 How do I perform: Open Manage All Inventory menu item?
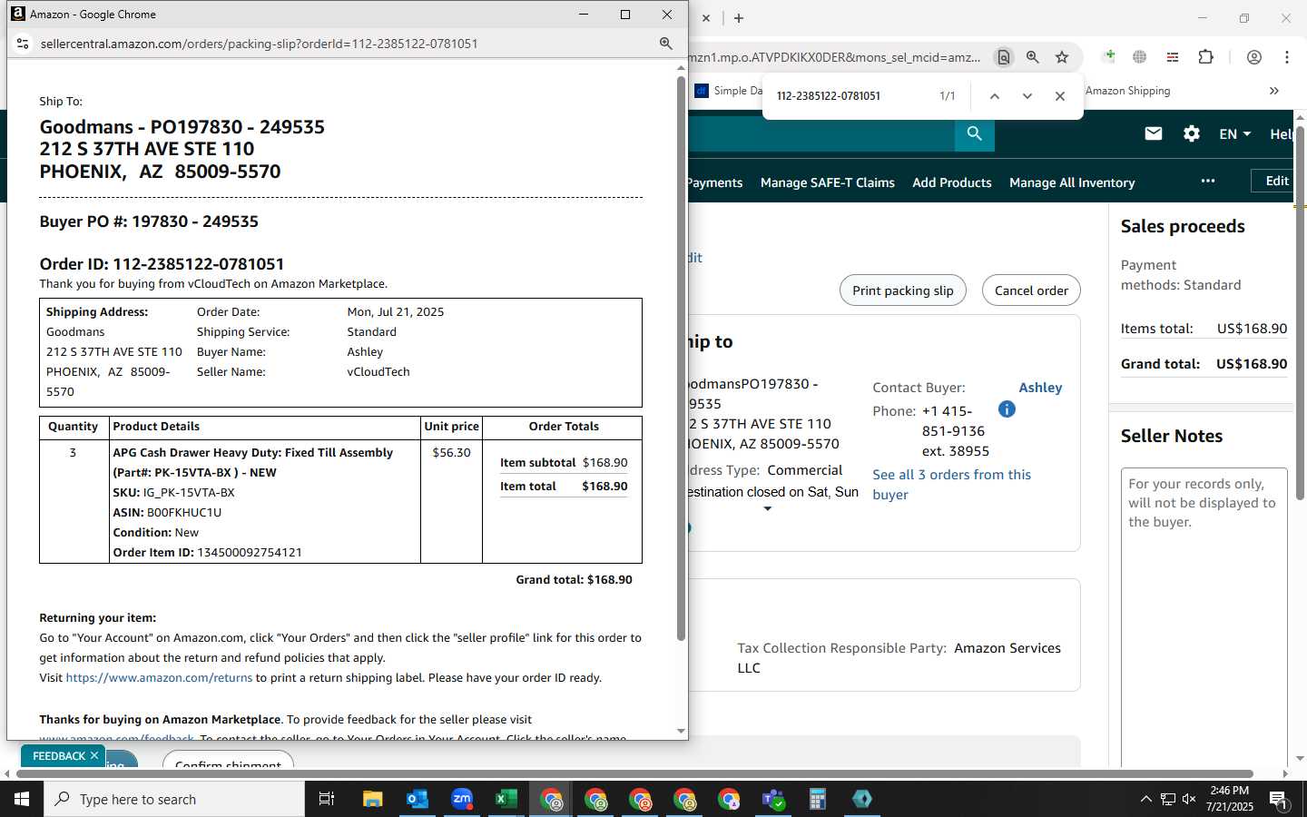pyautogui.click(x=1072, y=182)
